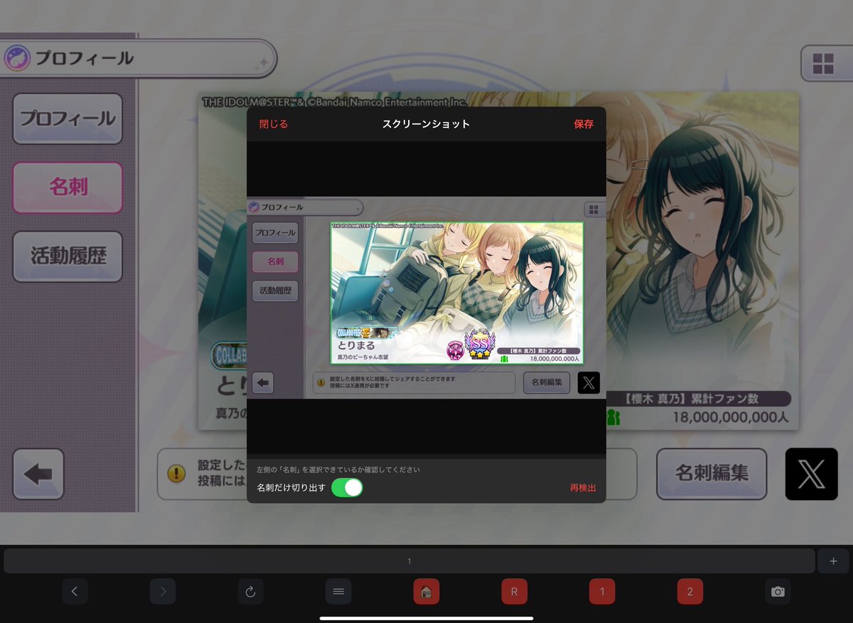This screenshot has width=853, height=623.
Task: Tap the red 1 button in toolbar
Action: [x=602, y=592]
